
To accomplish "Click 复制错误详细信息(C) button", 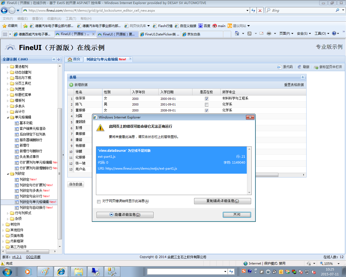I will (222, 201).
